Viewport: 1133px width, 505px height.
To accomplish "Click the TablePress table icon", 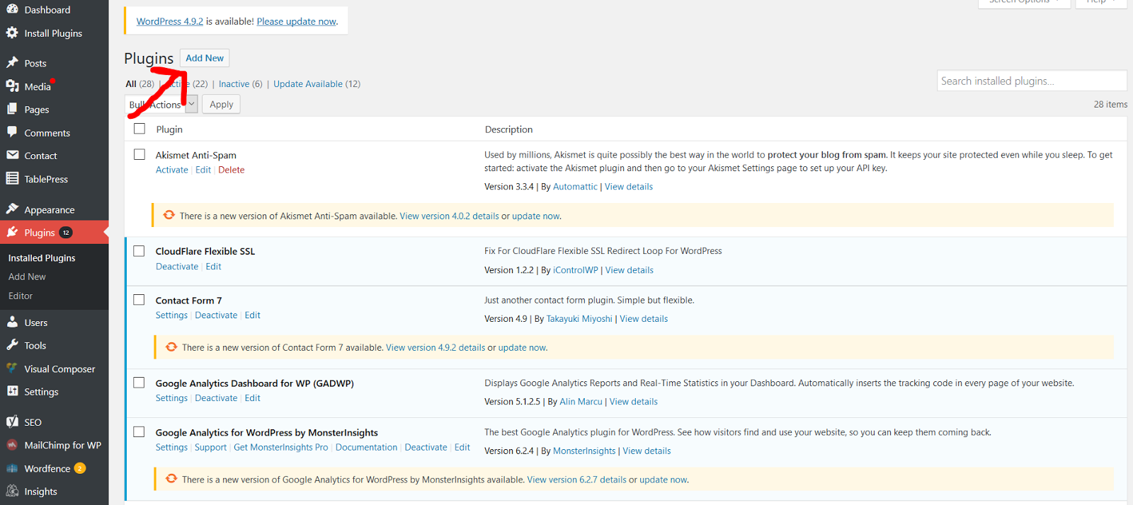I will pyautogui.click(x=12, y=178).
